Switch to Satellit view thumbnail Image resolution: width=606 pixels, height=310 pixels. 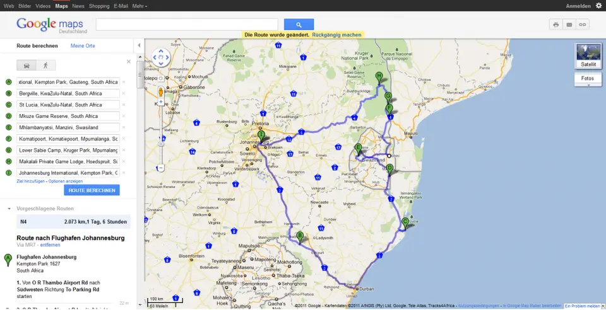(588, 55)
